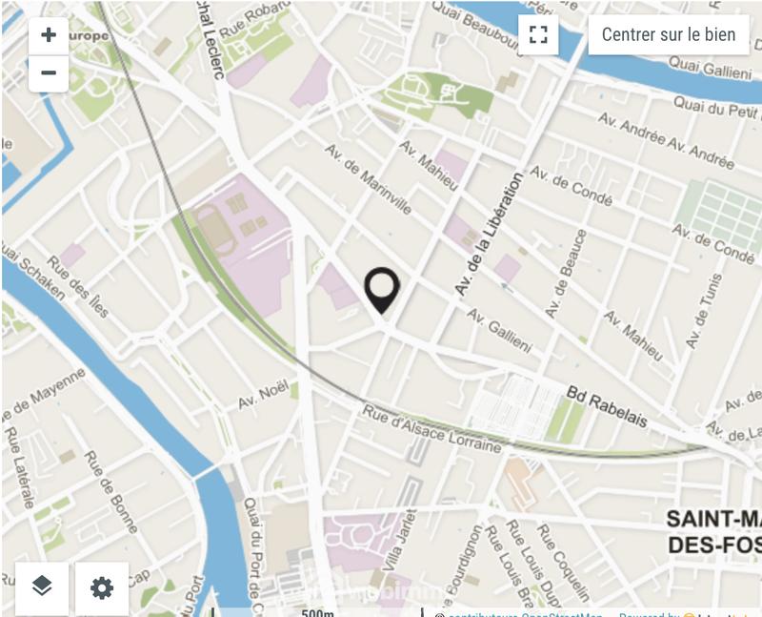The width and height of the screenshot is (762, 617).
Task: Click the SAINT-MAUR-DES-FOSSÉS city label
Action: point(713,532)
